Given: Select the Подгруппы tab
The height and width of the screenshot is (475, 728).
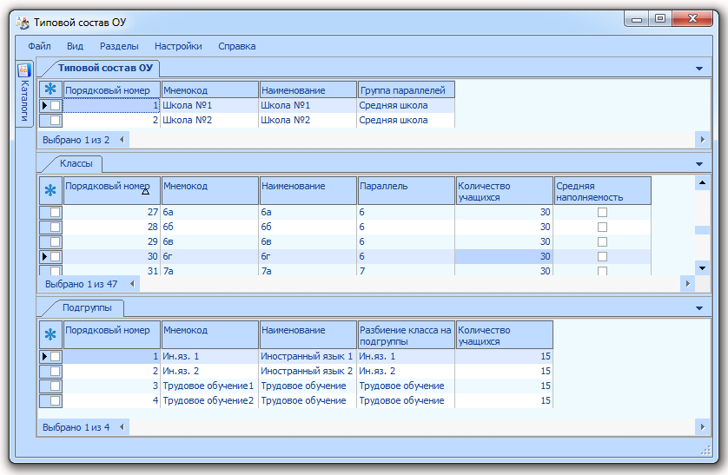Looking at the screenshot, I should [87, 308].
